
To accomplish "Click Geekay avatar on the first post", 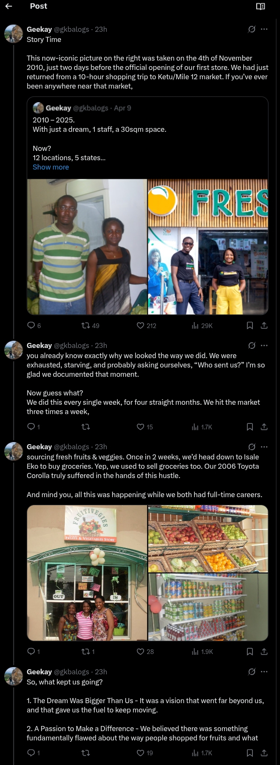I will coord(14,34).
